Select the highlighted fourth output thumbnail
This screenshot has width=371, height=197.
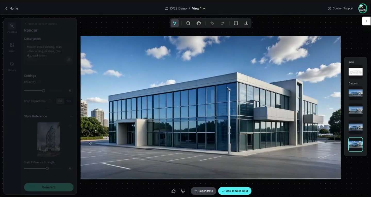[x=356, y=144]
